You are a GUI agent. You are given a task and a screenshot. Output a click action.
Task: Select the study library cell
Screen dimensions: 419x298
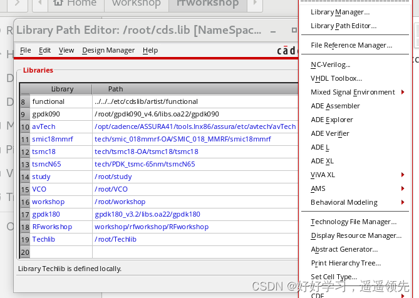click(61, 177)
